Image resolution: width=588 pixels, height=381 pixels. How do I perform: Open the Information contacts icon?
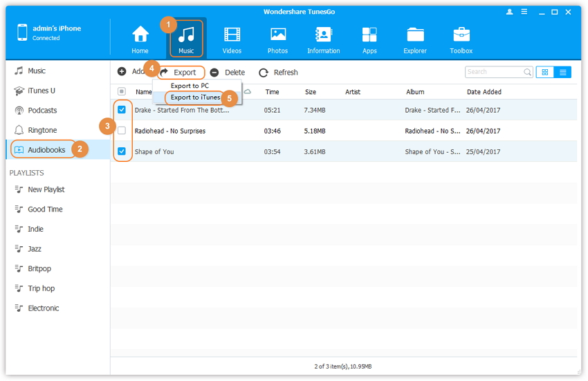pos(323,39)
